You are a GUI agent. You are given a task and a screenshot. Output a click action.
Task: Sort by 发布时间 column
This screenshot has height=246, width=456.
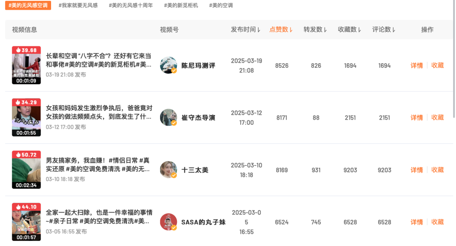pyautogui.click(x=246, y=29)
